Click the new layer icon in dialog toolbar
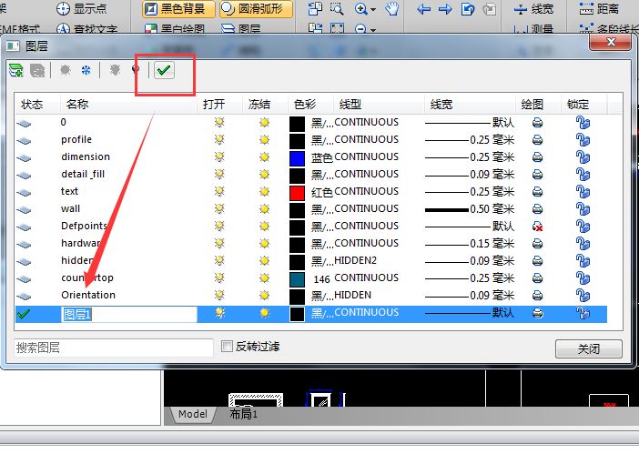 (16, 70)
